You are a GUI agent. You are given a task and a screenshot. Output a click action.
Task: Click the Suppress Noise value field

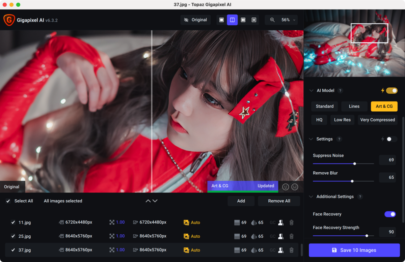[x=387, y=160]
